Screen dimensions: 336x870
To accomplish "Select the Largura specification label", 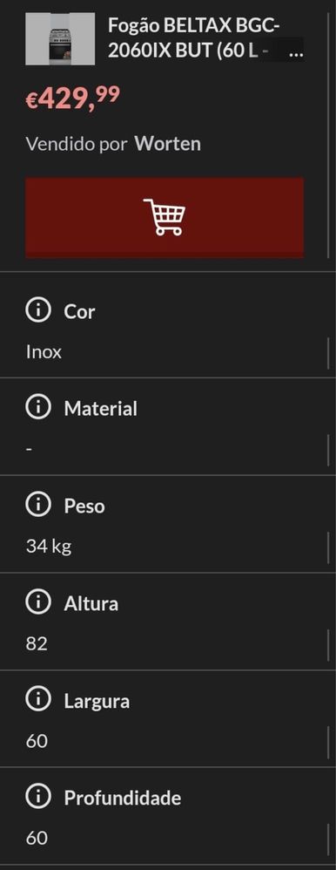I will [97, 702].
